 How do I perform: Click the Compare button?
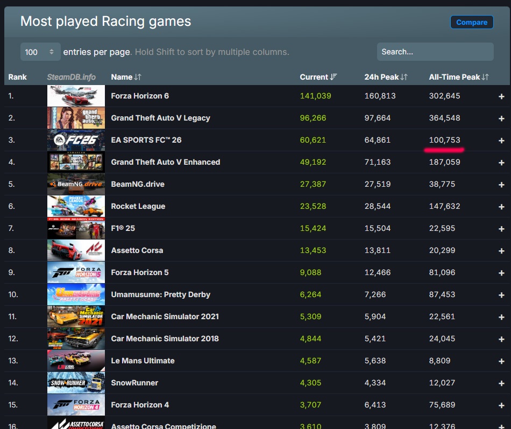click(x=472, y=22)
